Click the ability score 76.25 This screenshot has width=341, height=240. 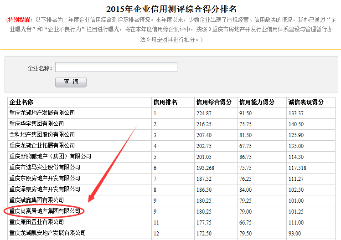click(x=245, y=179)
